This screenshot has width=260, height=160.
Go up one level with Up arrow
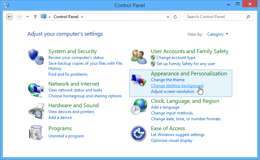35,17
